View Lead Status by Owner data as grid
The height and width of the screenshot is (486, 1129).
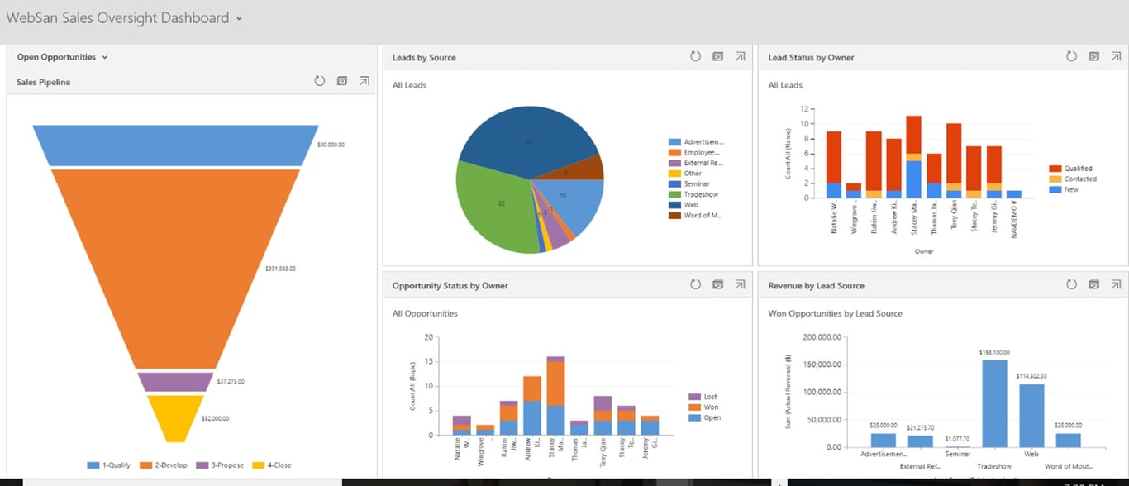pyautogui.click(x=1093, y=56)
